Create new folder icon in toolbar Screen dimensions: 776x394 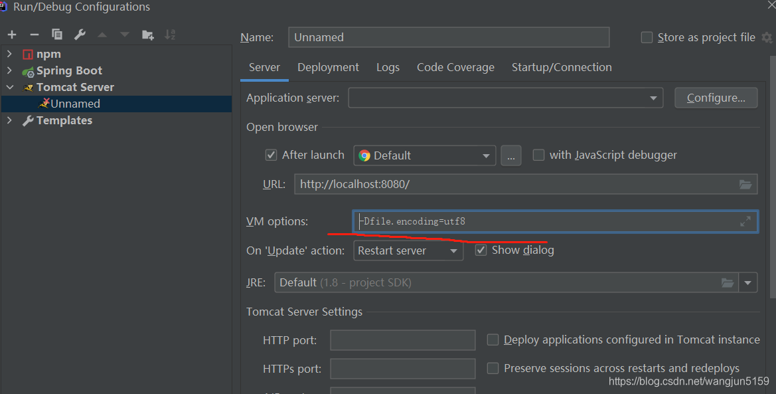[147, 35]
